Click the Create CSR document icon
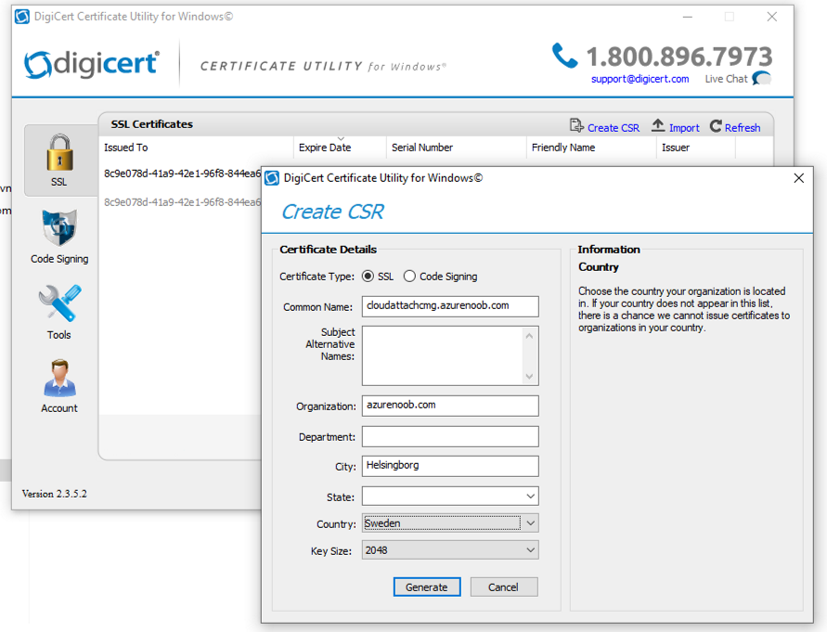Image resolution: width=827 pixels, height=632 pixels. [x=576, y=126]
